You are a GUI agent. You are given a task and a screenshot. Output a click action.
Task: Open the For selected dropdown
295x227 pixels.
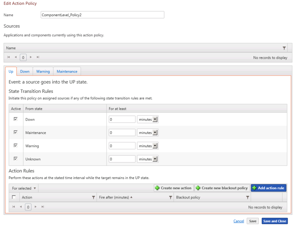pyautogui.click(x=24, y=188)
